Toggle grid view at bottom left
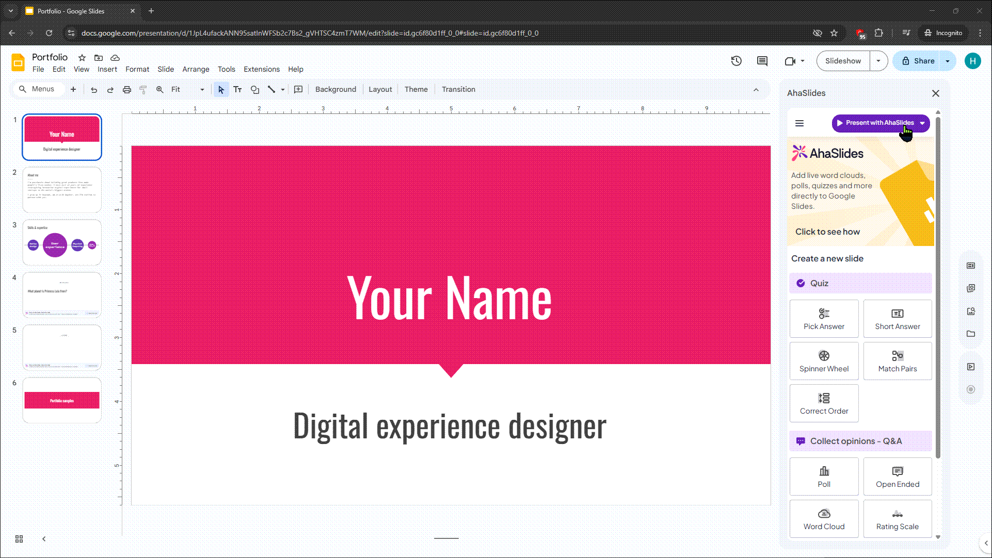 19,539
